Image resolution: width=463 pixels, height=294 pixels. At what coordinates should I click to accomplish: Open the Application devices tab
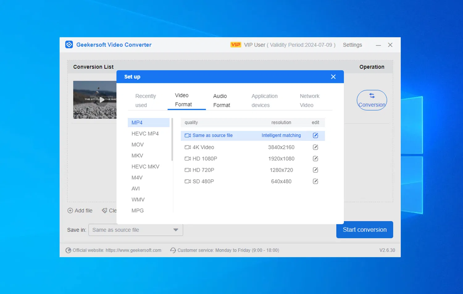[265, 101]
